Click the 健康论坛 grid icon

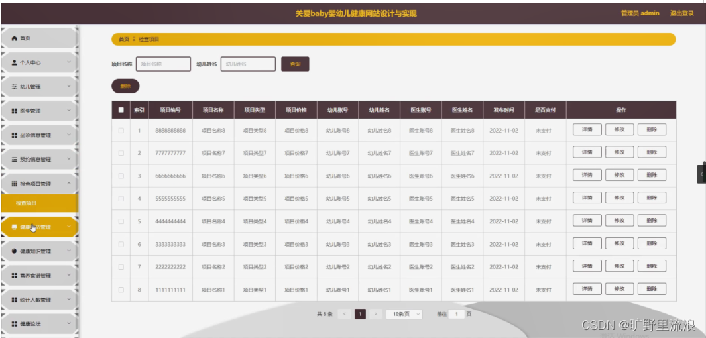(14, 323)
